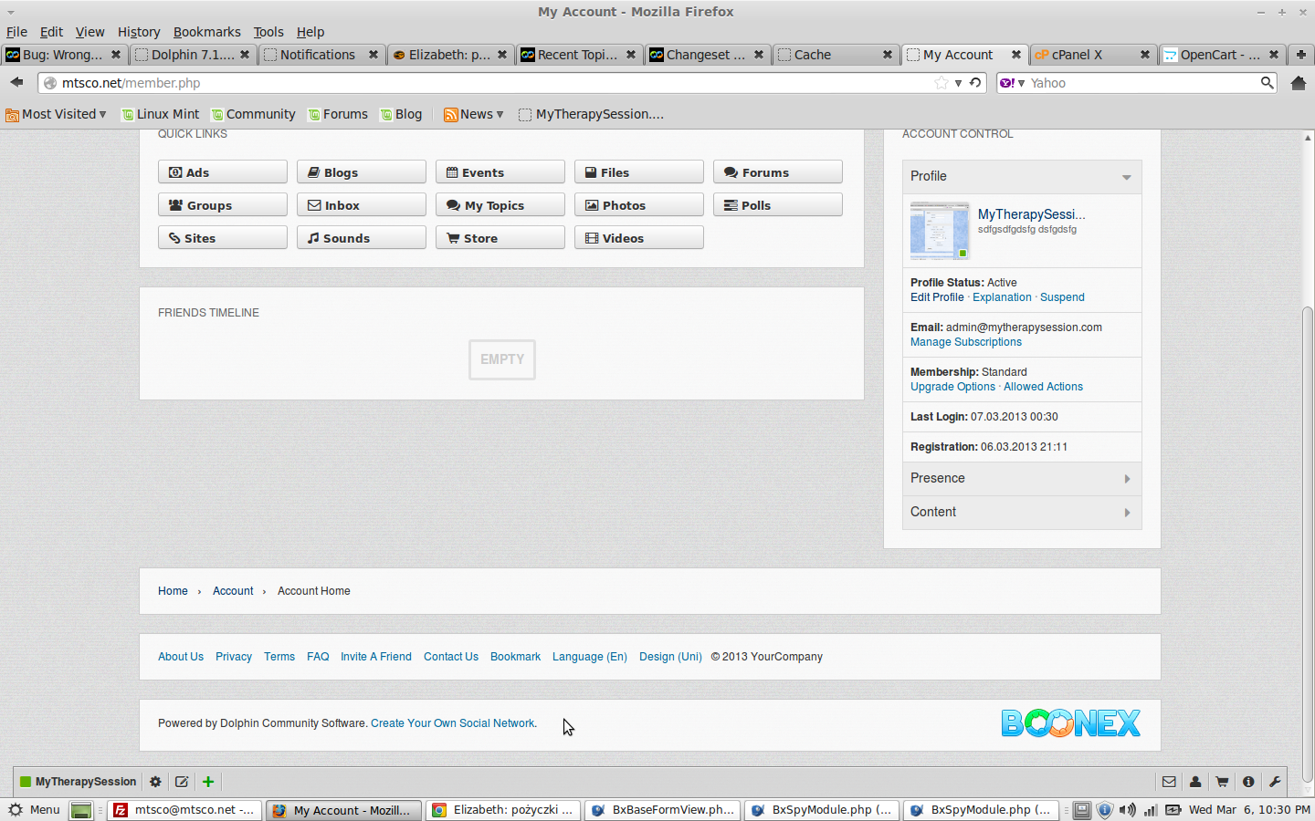Click the shopping cart icon in bottom toolbar
The height and width of the screenshot is (821, 1315).
pyautogui.click(x=1222, y=782)
